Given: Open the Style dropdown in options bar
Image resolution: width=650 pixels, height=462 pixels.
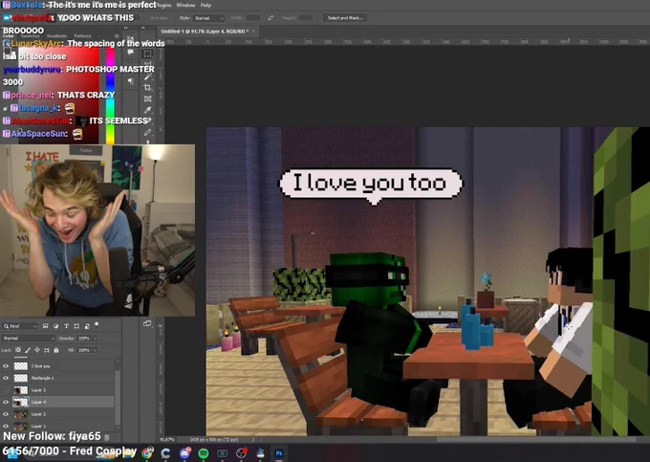Looking at the screenshot, I should pyautogui.click(x=209, y=18).
